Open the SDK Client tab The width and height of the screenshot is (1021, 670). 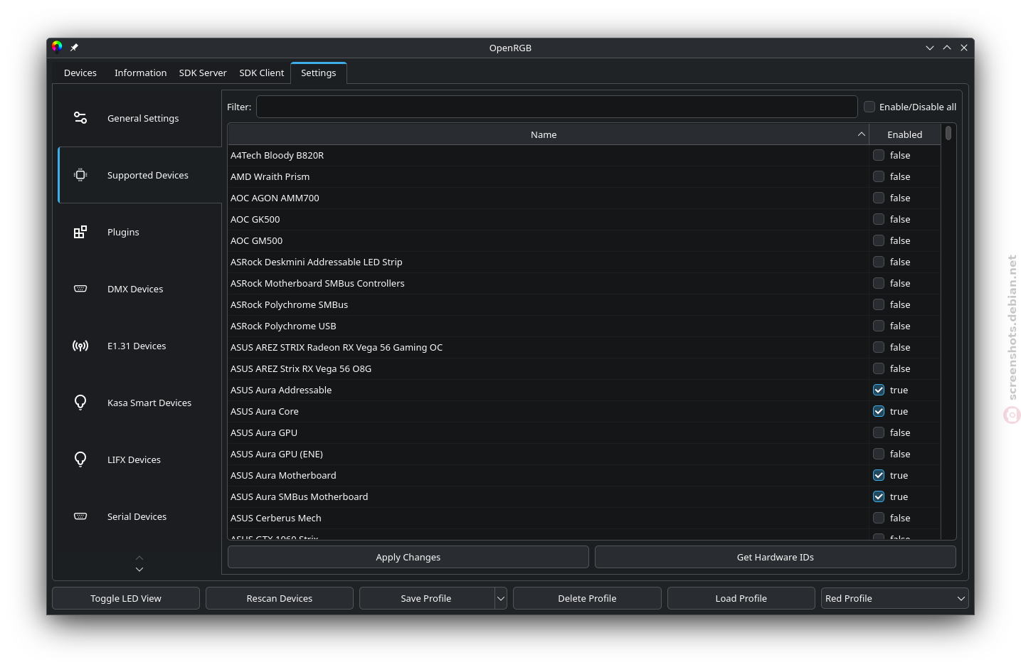(x=262, y=73)
